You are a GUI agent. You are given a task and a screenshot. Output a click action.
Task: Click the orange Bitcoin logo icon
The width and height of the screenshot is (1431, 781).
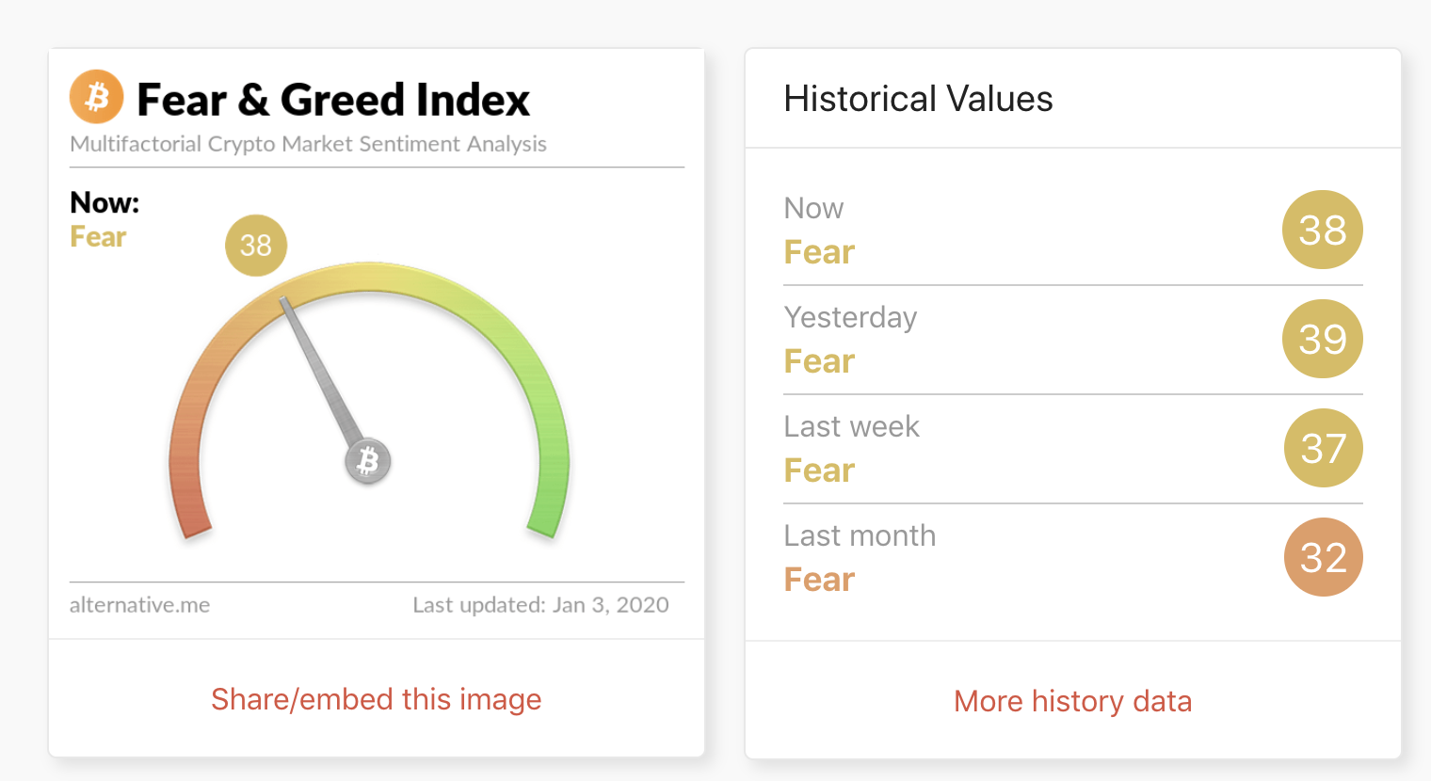point(97,97)
